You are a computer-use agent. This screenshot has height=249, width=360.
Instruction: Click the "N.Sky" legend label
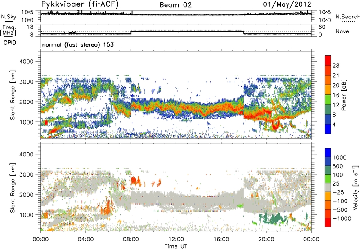(9, 17)
